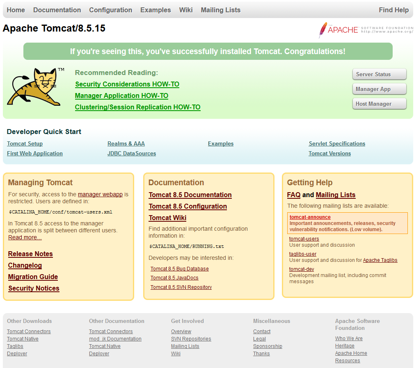The width and height of the screenshot is (414, 368).
Task: Visit Tomcat Wiki link in Documentation box
Action: (x=167, y=218)
